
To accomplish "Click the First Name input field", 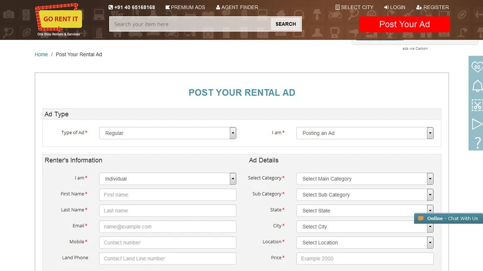I will (x=168, y=195).
